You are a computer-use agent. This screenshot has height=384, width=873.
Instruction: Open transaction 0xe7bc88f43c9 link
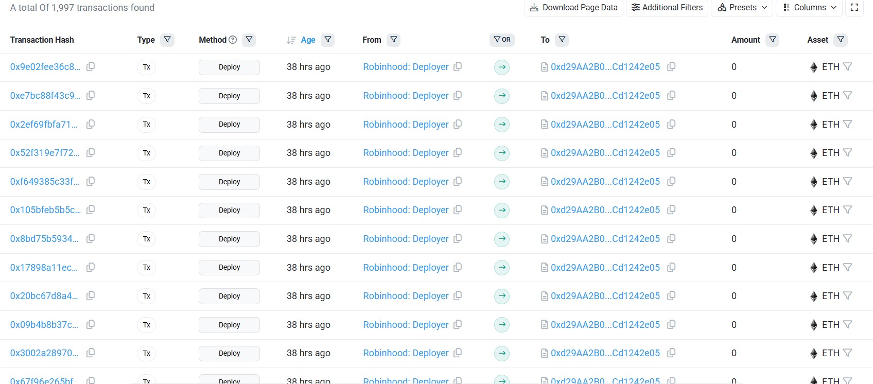pos(45,96)
